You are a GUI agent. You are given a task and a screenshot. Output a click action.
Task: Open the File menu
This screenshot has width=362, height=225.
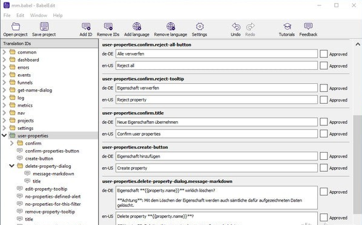click(x=7, y=16)
